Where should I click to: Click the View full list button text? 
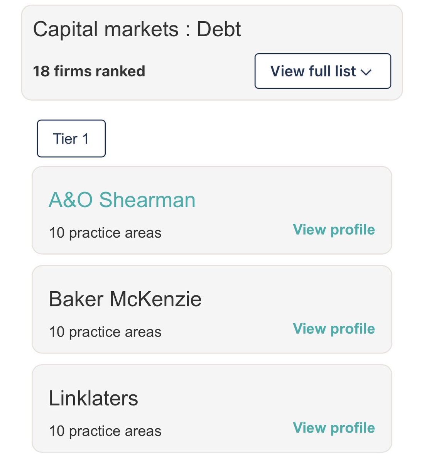[313, 71]
